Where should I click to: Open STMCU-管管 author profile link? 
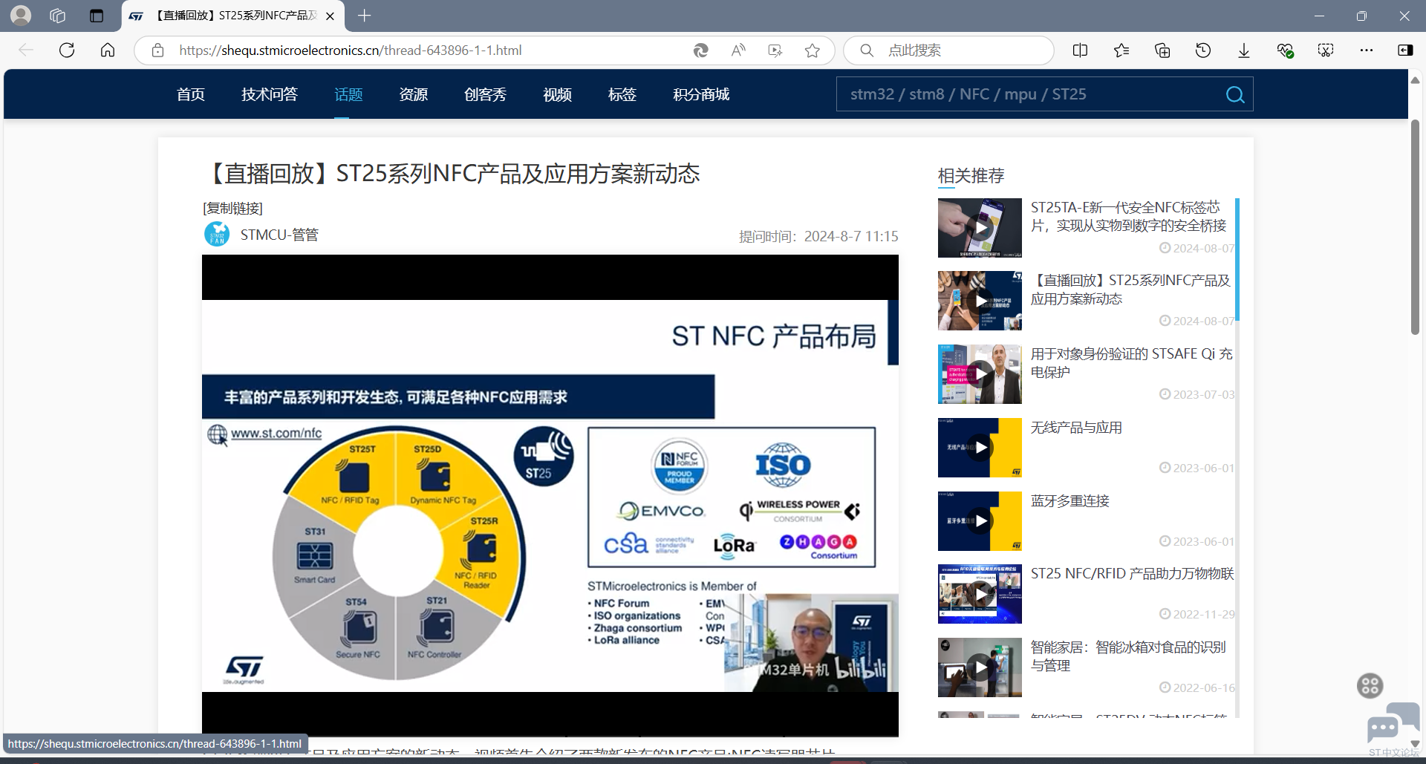pyautogui.click(x=279, y=235)
